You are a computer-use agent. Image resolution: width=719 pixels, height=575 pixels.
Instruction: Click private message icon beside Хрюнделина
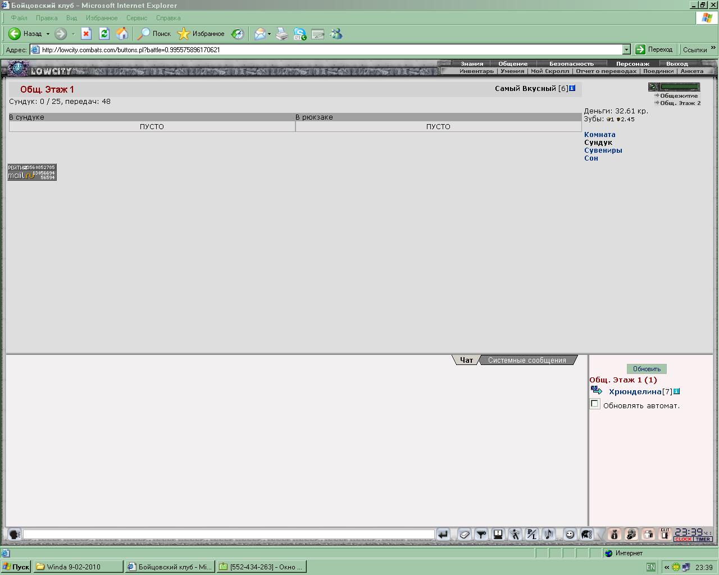click(x=597, y=390)
